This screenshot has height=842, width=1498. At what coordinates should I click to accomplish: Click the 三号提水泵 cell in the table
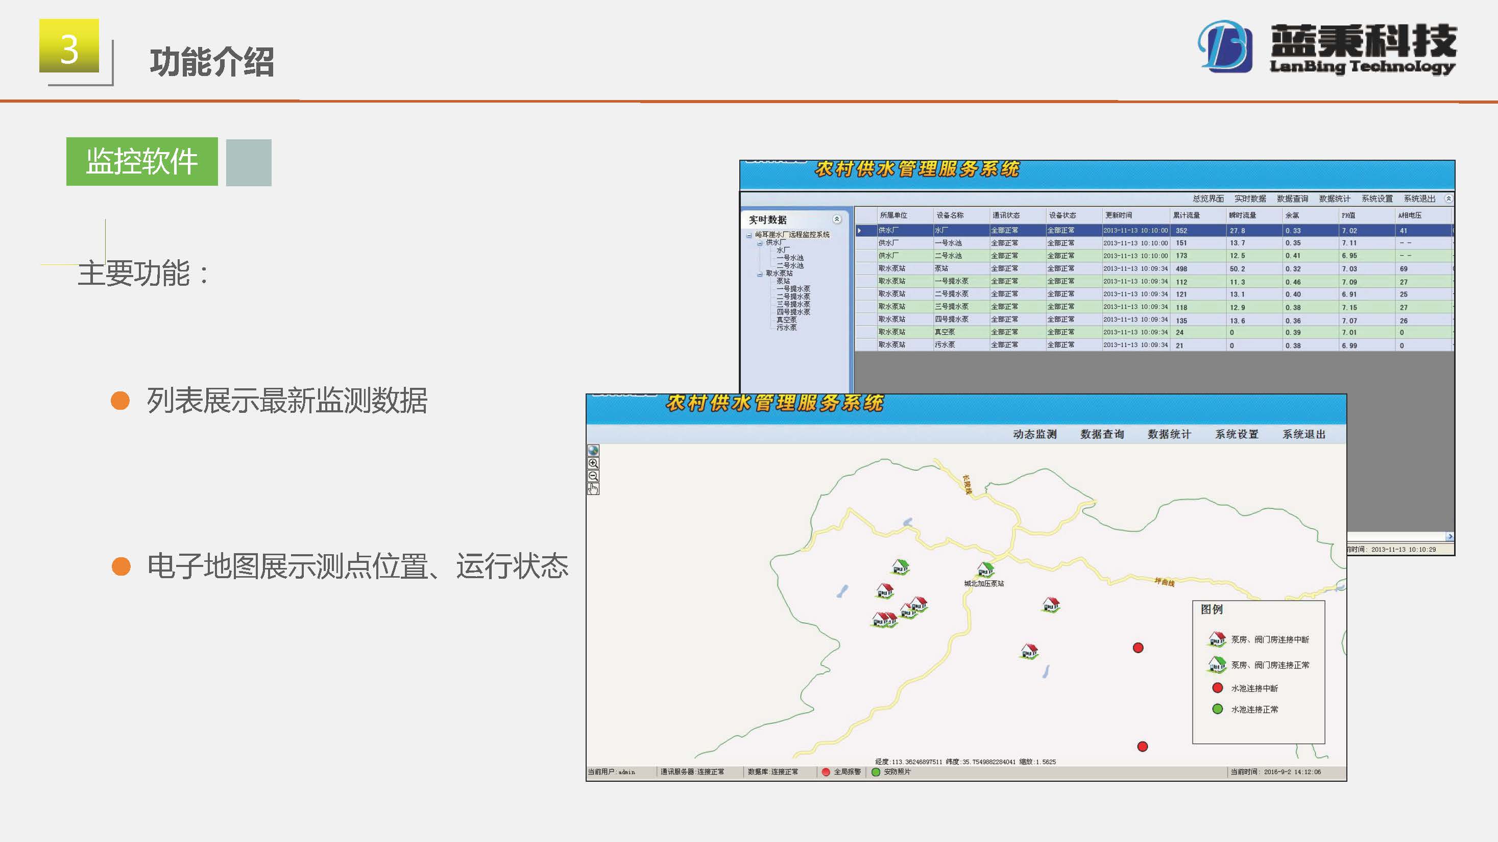(951, 307)
